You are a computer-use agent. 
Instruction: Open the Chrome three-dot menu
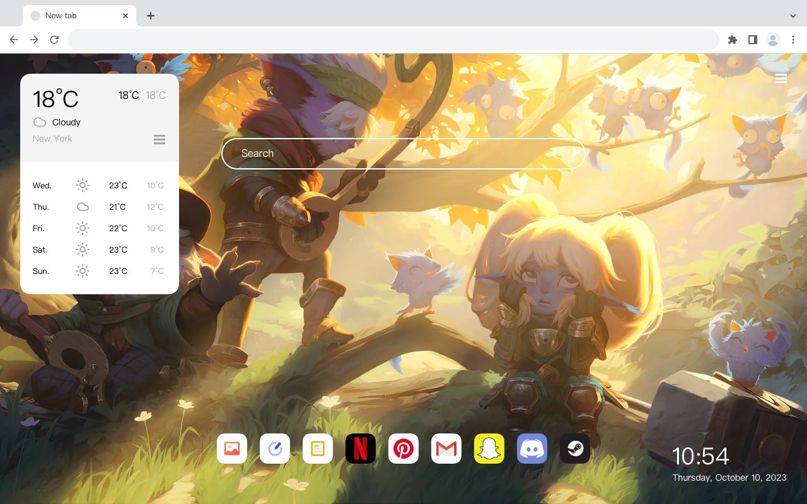(x=793, y=40)
